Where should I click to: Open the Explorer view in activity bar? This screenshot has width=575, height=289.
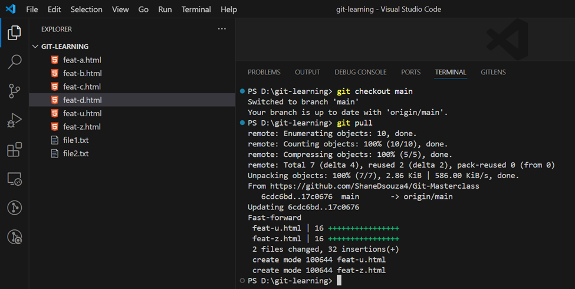coord(14,32)
